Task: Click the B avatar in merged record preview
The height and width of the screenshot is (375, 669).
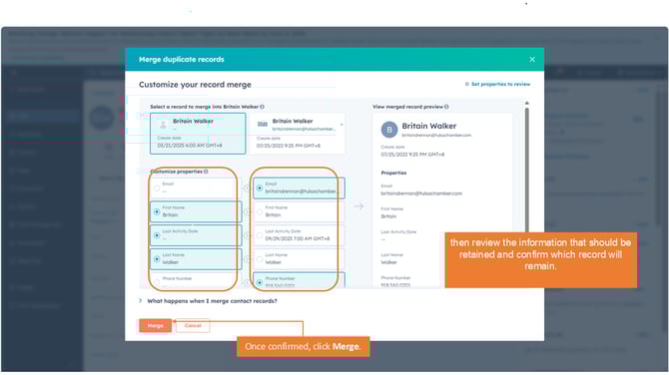Action: [x=389, y=130]
